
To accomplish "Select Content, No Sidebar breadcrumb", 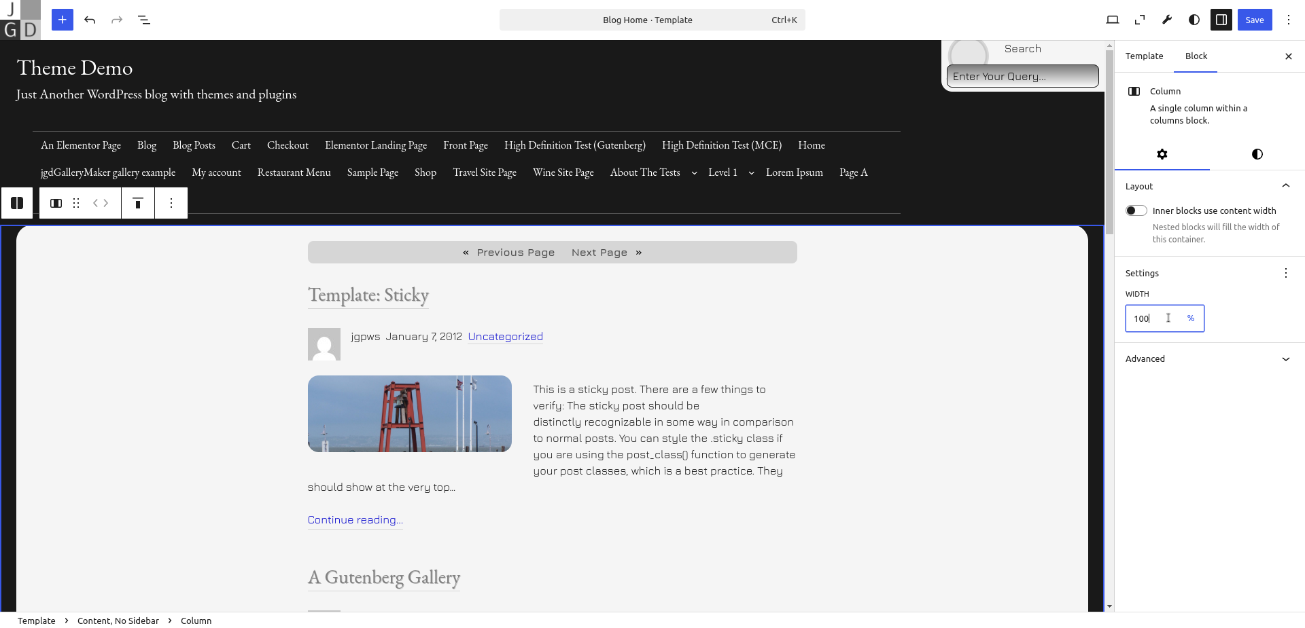I will pyautogui.click(x=118, y=621).
